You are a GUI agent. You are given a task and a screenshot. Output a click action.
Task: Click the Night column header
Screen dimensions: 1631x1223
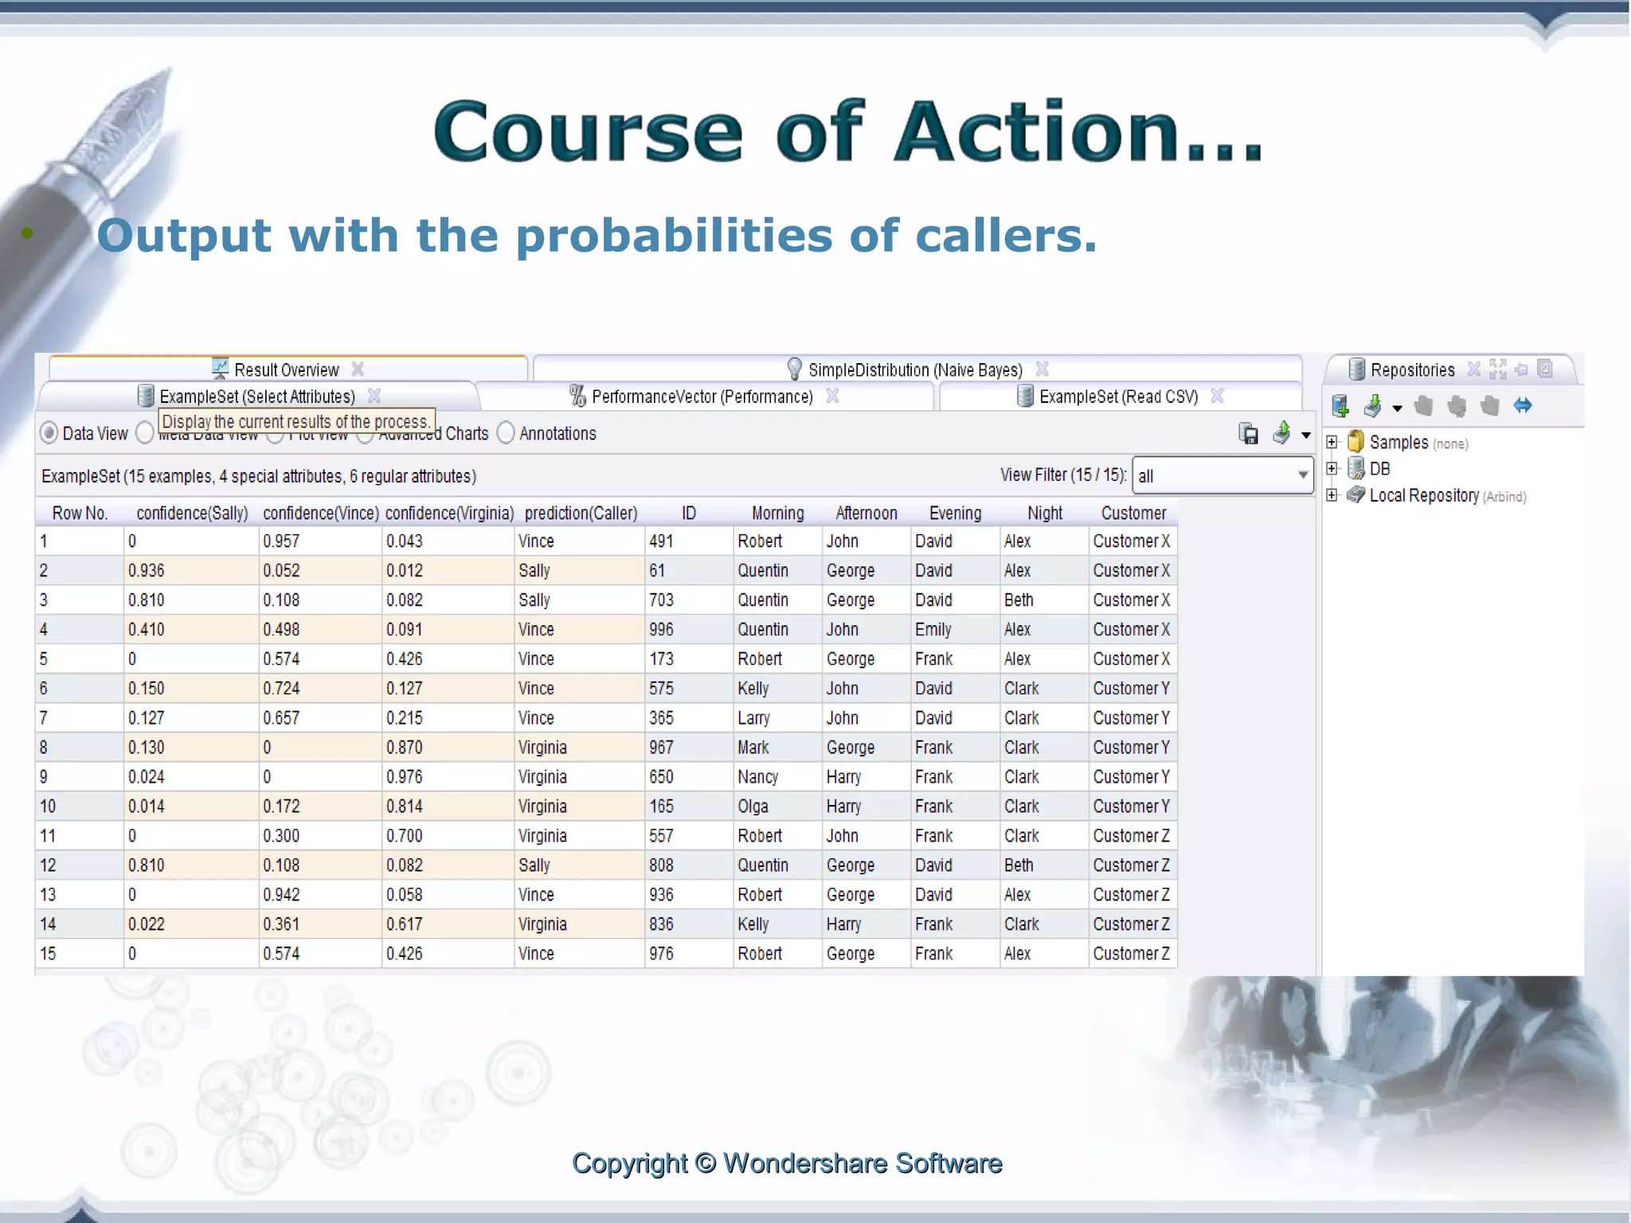(x=1045, y=513)
